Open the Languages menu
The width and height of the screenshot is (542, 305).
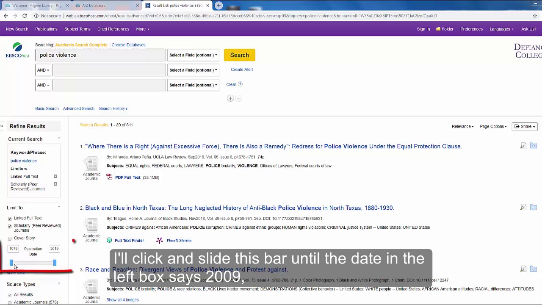tap(501, 29)
